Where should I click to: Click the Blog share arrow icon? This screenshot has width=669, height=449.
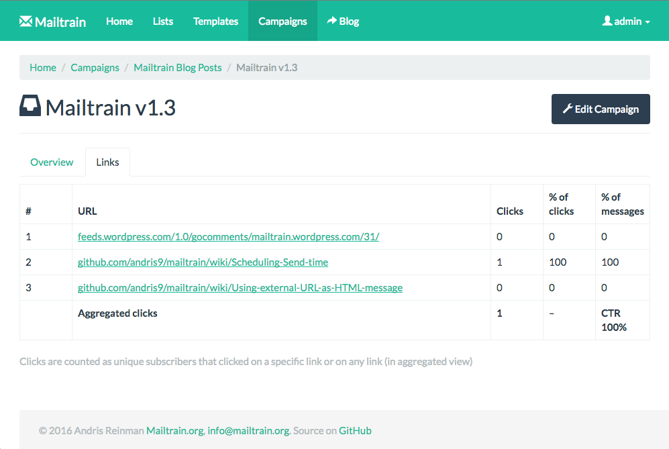point(331,21)
